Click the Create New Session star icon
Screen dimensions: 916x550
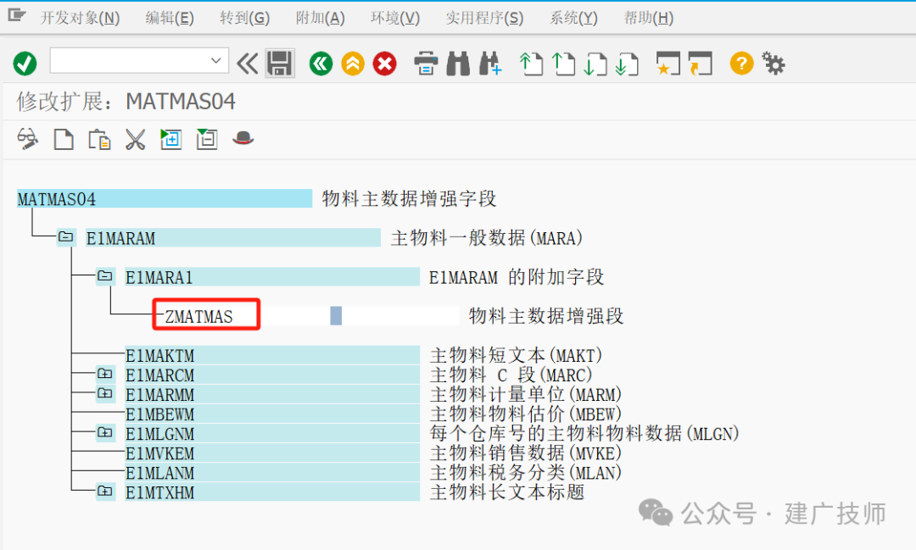pyautogui.click(x=667, y=63)
